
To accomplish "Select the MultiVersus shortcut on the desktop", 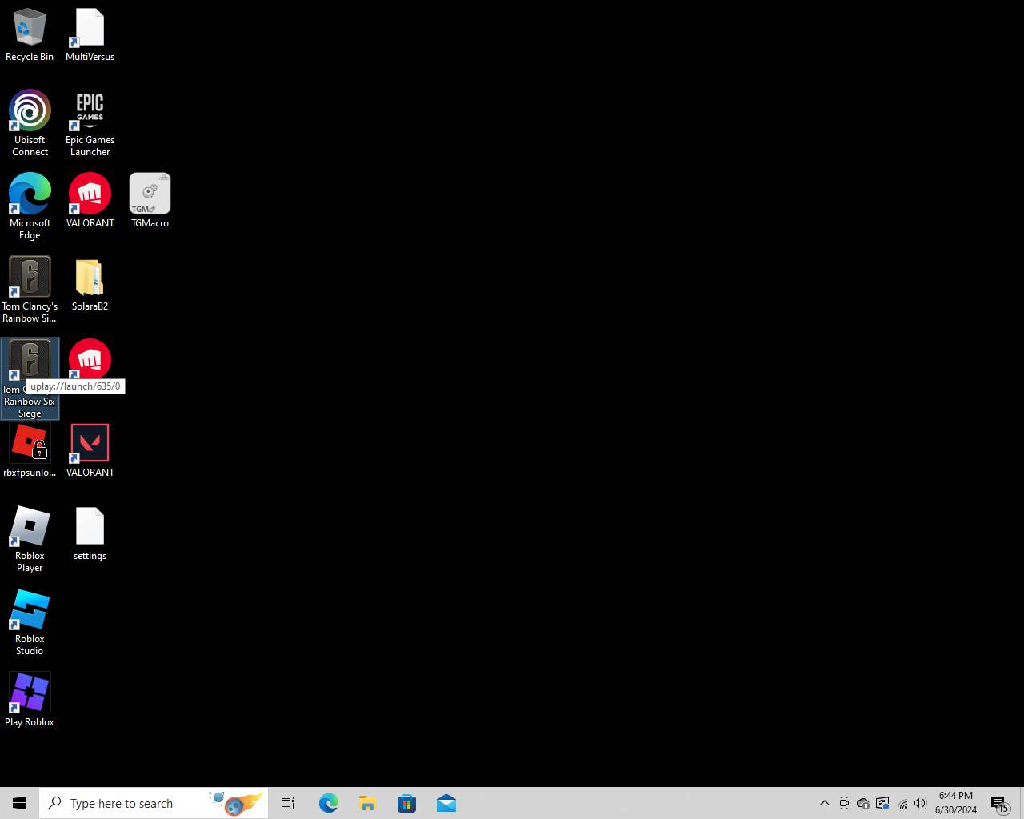I will tap(90, 35).
